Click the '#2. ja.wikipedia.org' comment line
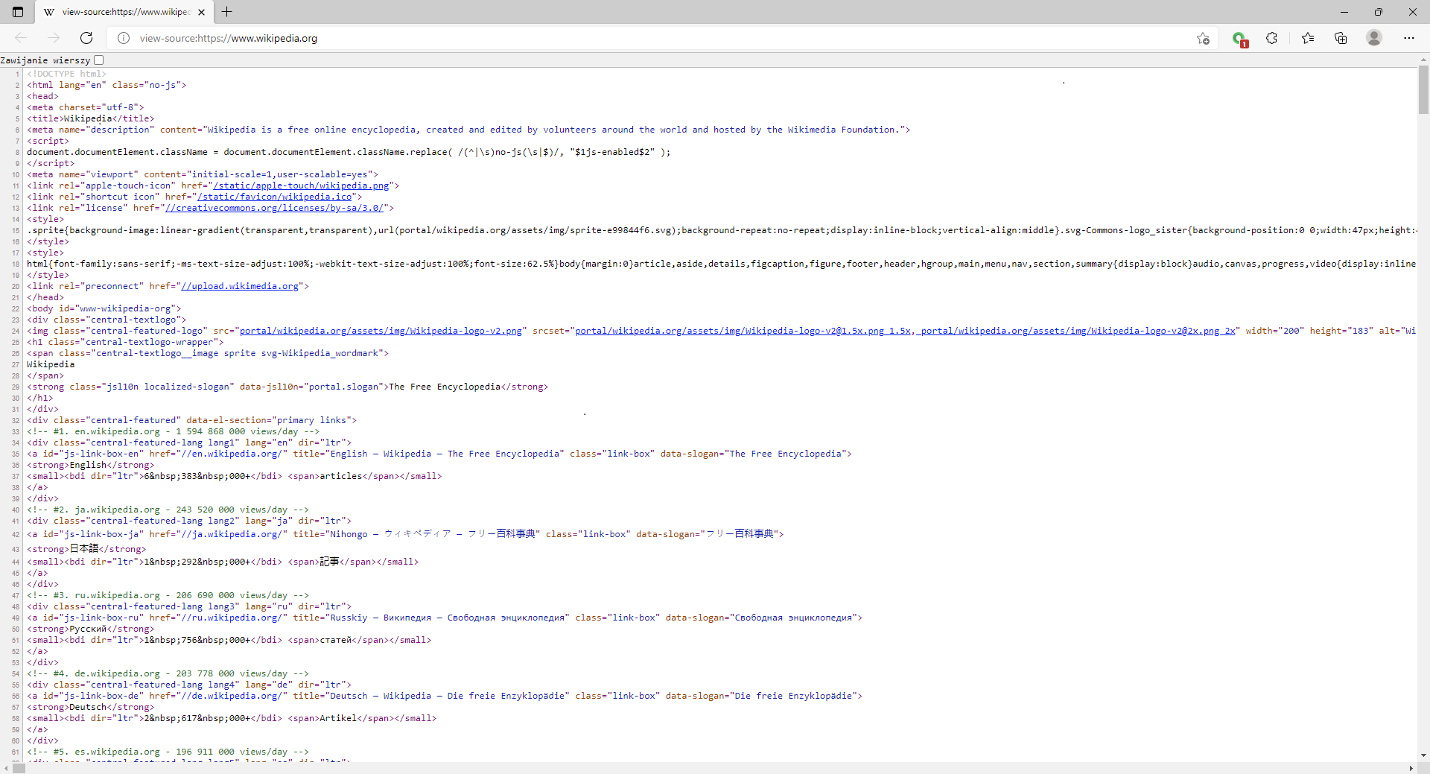This screenshot has height=774, width=1430. click(168, 510)
